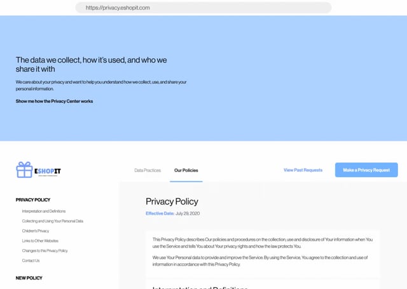Click Make a Privacy Request button
Image resolution: width=407 pixels, height=289 pixels.
(x=366, y=170)
